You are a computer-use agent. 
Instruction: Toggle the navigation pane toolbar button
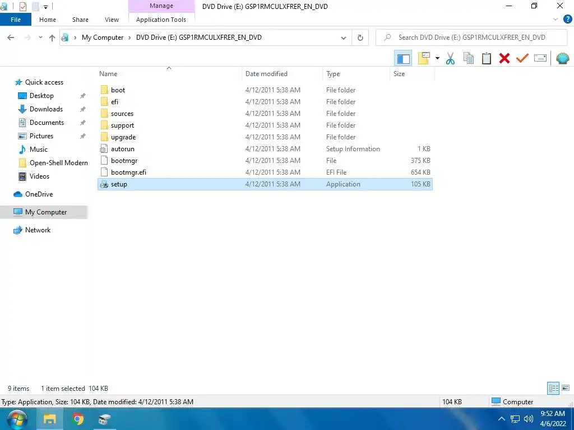coord(403,58)
